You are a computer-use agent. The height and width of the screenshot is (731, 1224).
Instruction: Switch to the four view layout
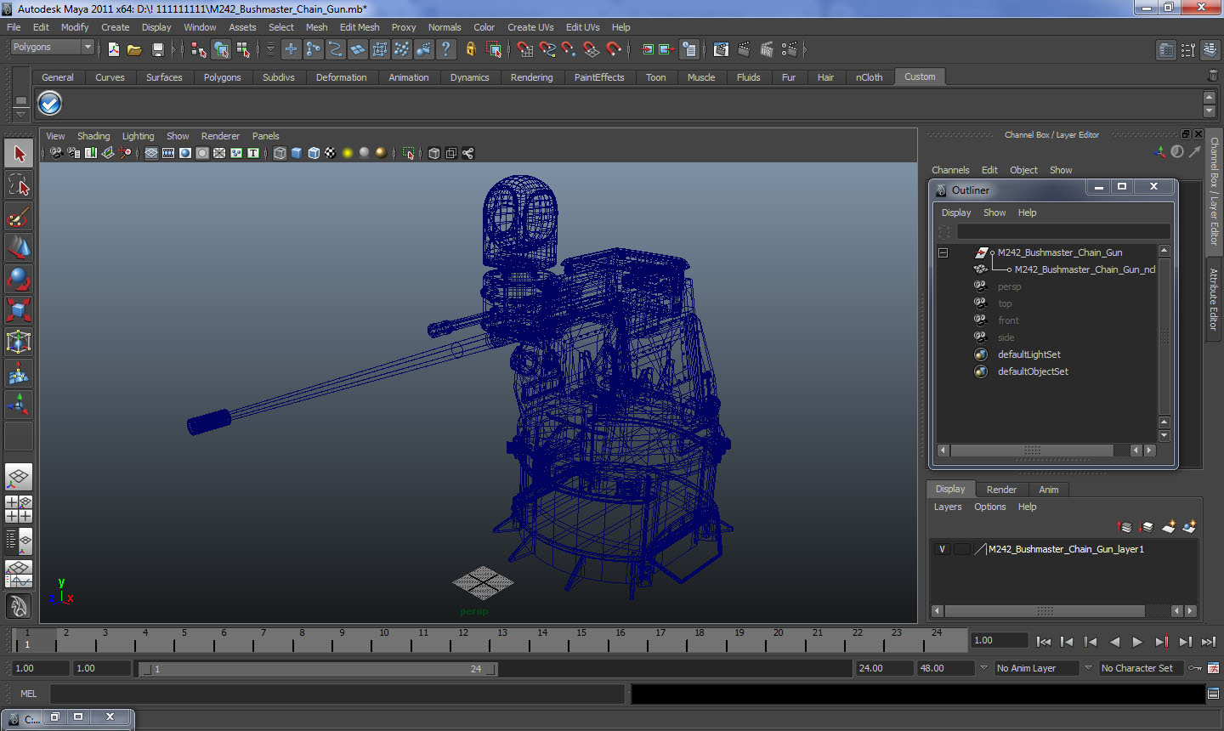coord(19,508)
